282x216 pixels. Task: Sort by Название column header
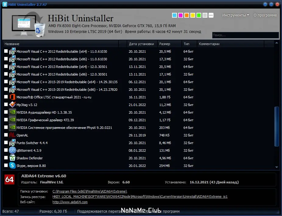click(x=61, y=44)
